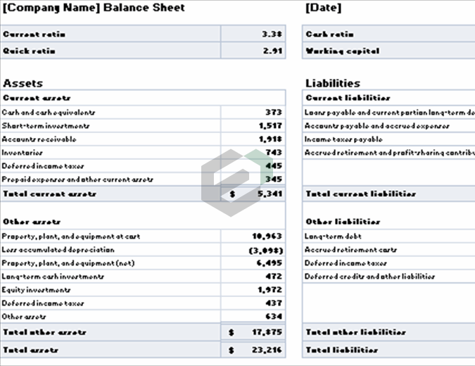This screenshot has height=366, width=475.
Task: Click the Working capital label cell
Action: 341,51
